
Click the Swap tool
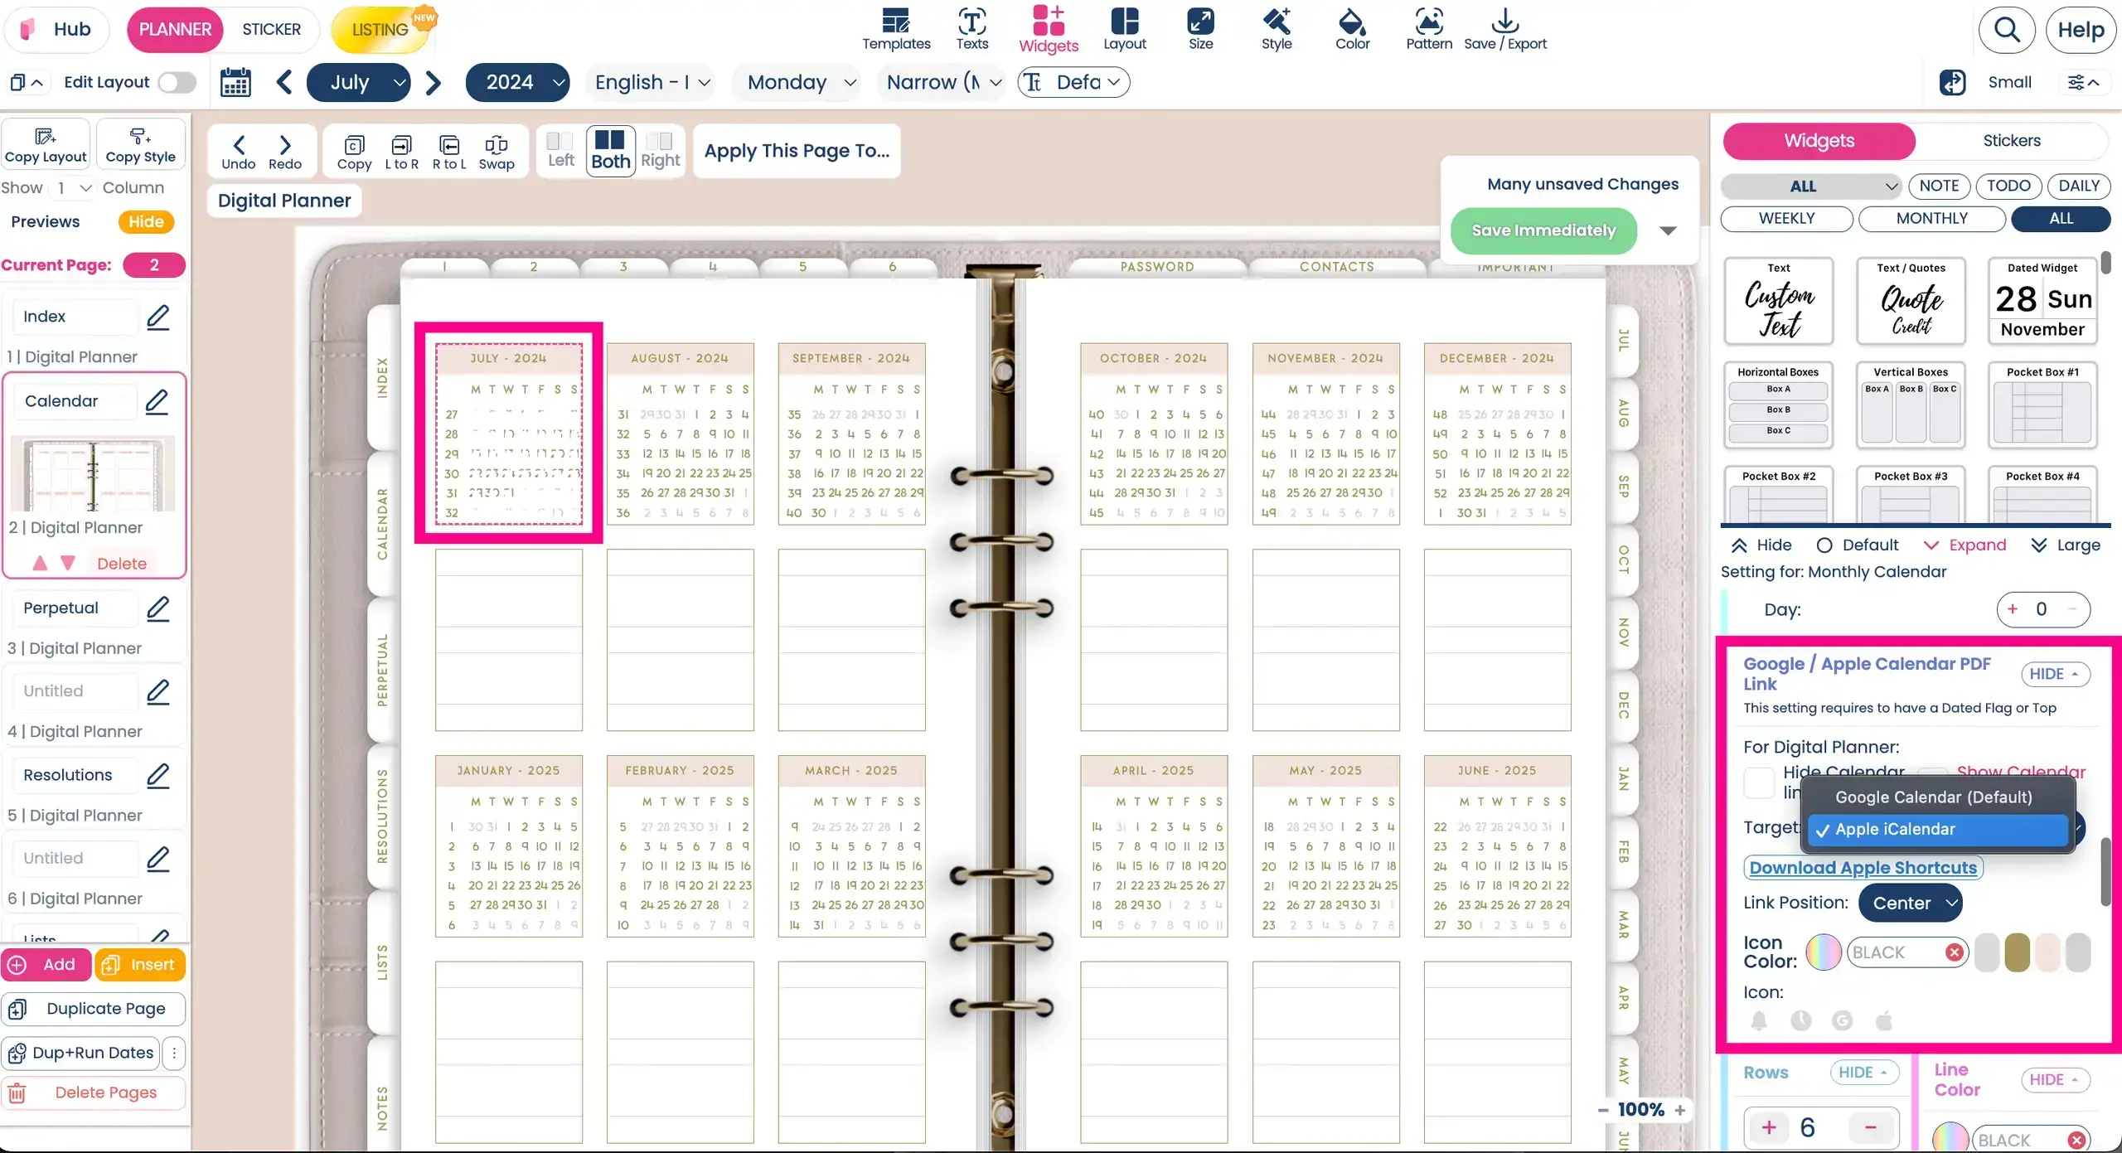pyautogui.click(x=497, y=150)
